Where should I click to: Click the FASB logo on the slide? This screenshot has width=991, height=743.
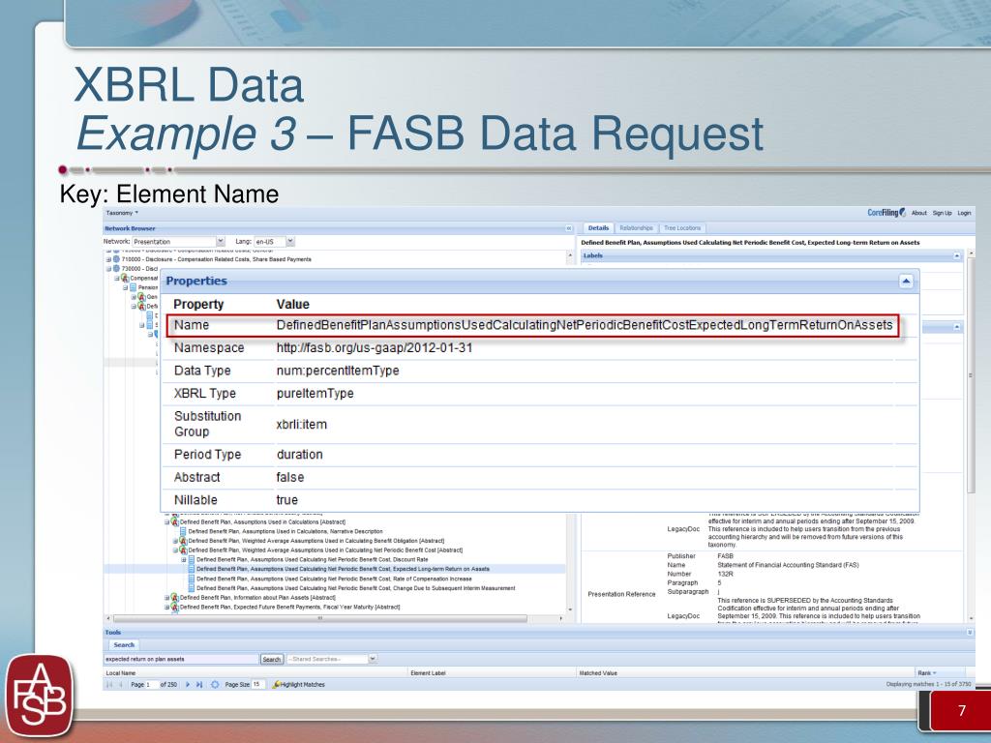click(x=39, y=697)
